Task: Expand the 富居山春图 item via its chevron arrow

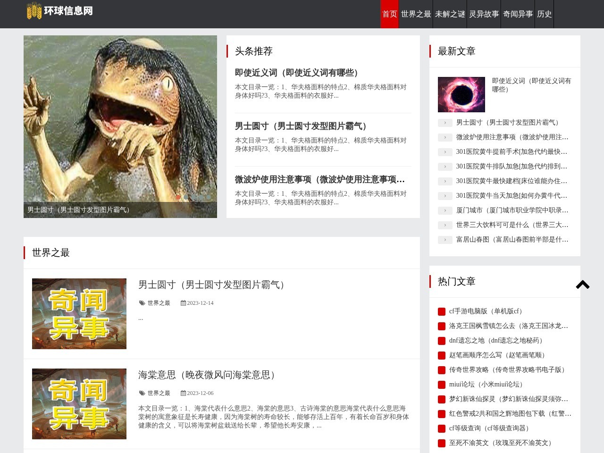Action: click(x=445, y=240)
